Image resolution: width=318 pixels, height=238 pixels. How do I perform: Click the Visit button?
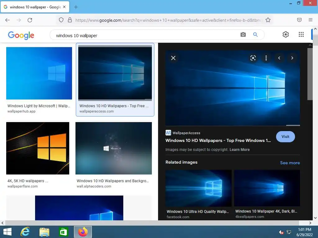[x=285, y=137]
